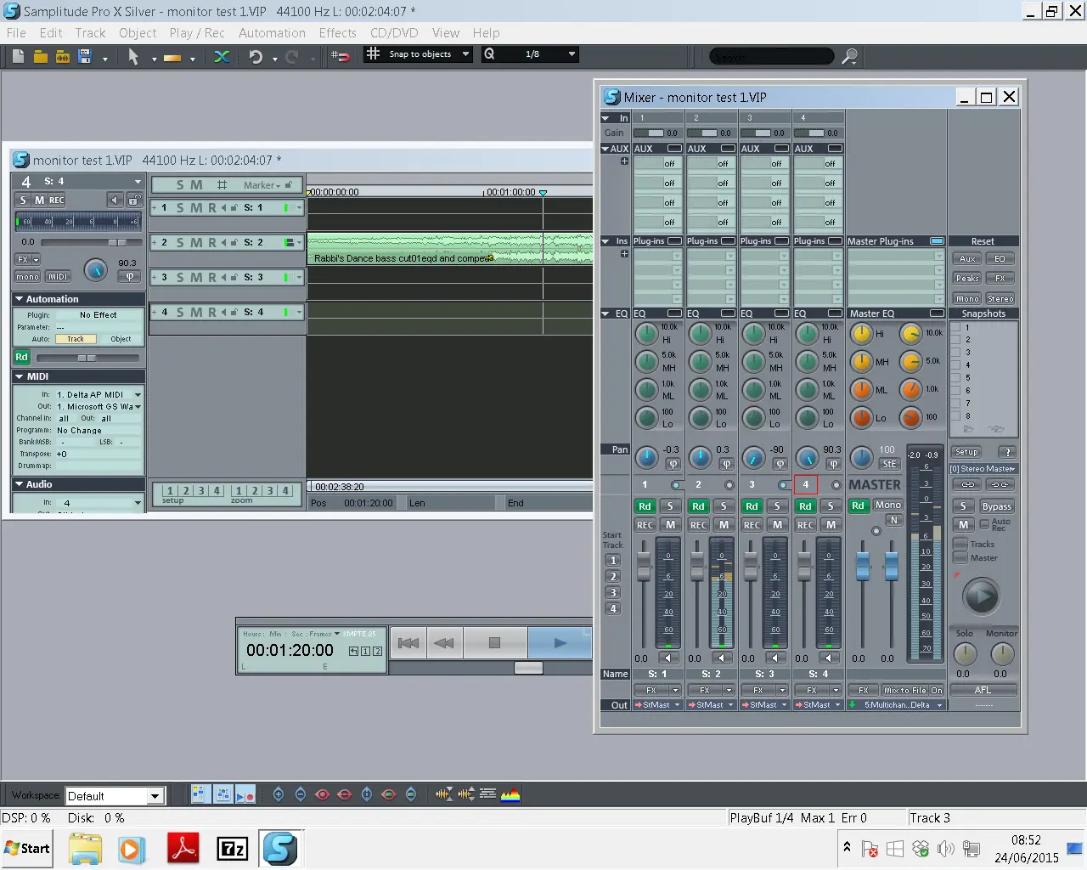The width and height of the screenshot is (1087, 870).
Task: Open the Edit menu
Action: pyautogui.click(x=51, y=33)
